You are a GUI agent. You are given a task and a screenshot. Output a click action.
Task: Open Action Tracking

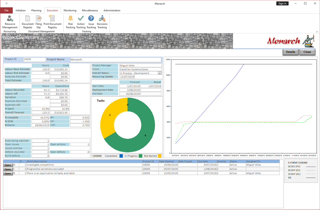(x=81, y=22)
